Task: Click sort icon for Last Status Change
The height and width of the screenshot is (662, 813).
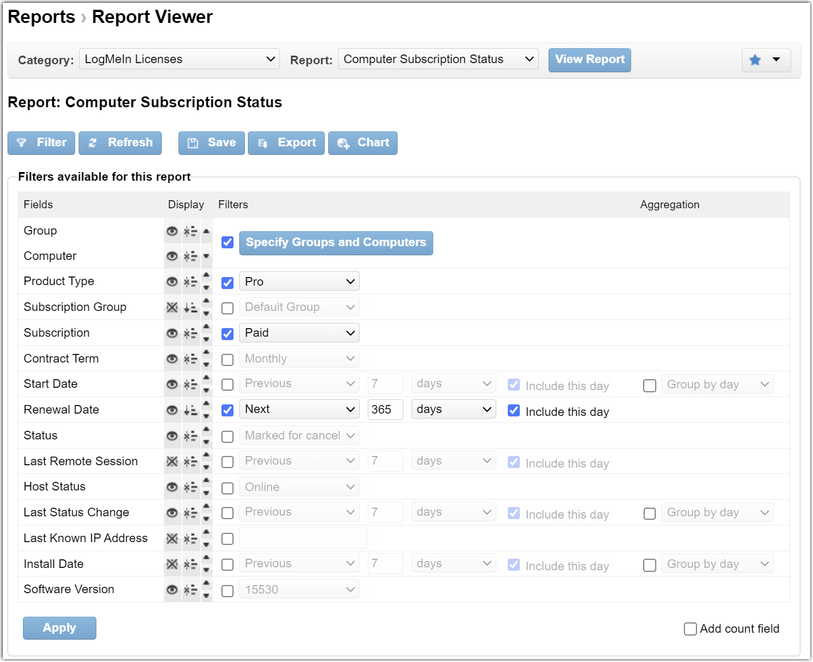Action: point(190,513)
